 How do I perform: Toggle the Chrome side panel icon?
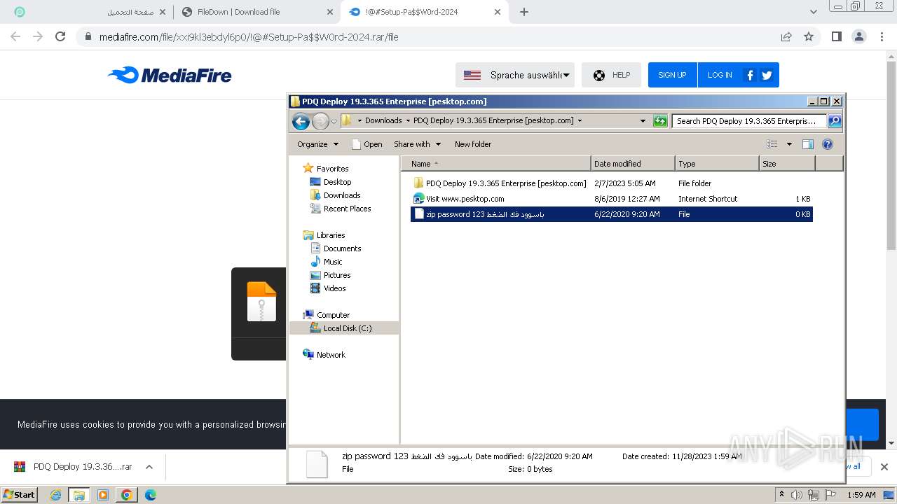click(x=836, y=36)
